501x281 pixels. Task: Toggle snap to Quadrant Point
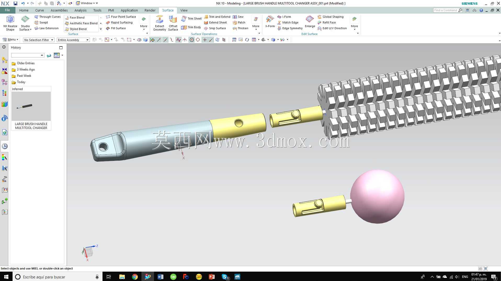[198, 40]
